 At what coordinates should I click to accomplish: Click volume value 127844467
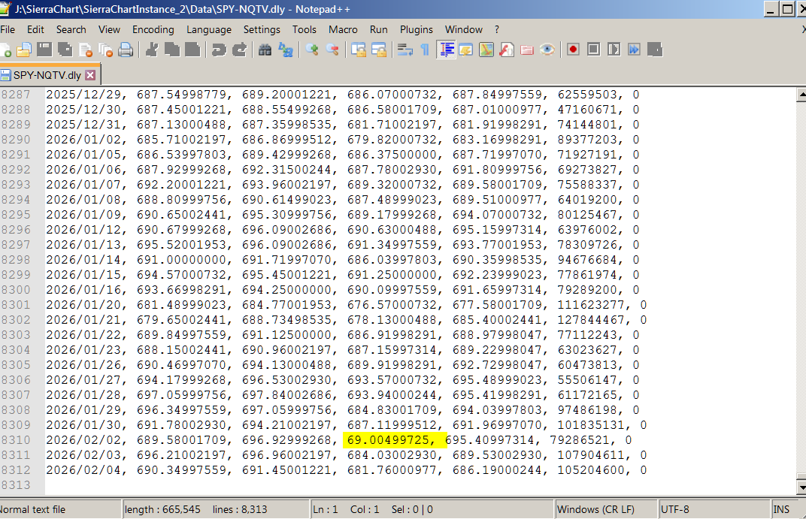pyautogui.click(x=591, y=320)
